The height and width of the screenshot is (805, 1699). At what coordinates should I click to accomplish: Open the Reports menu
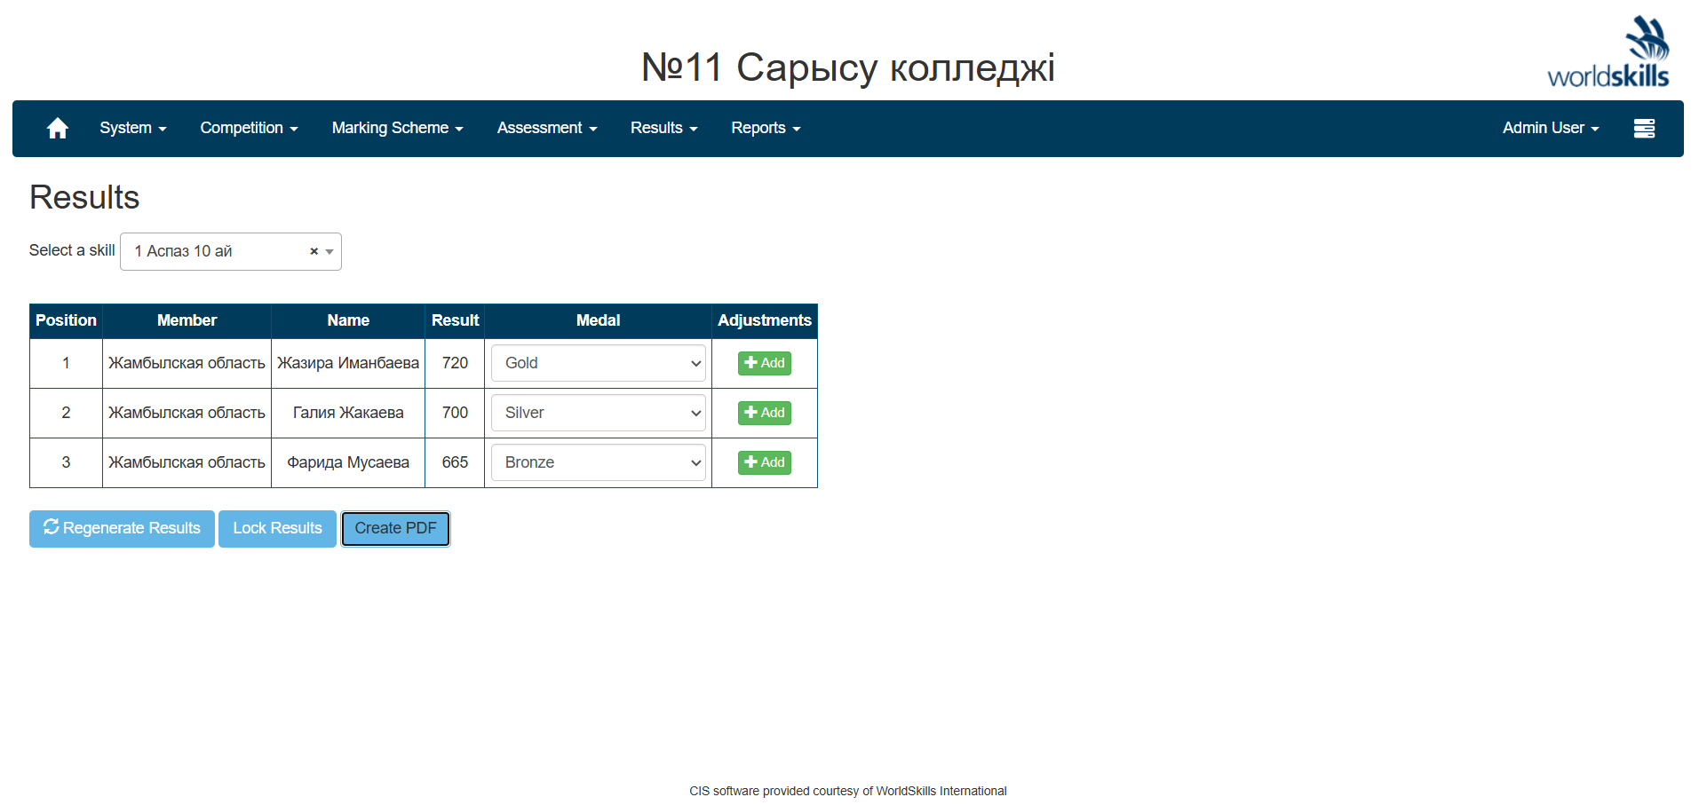point(766,129)
